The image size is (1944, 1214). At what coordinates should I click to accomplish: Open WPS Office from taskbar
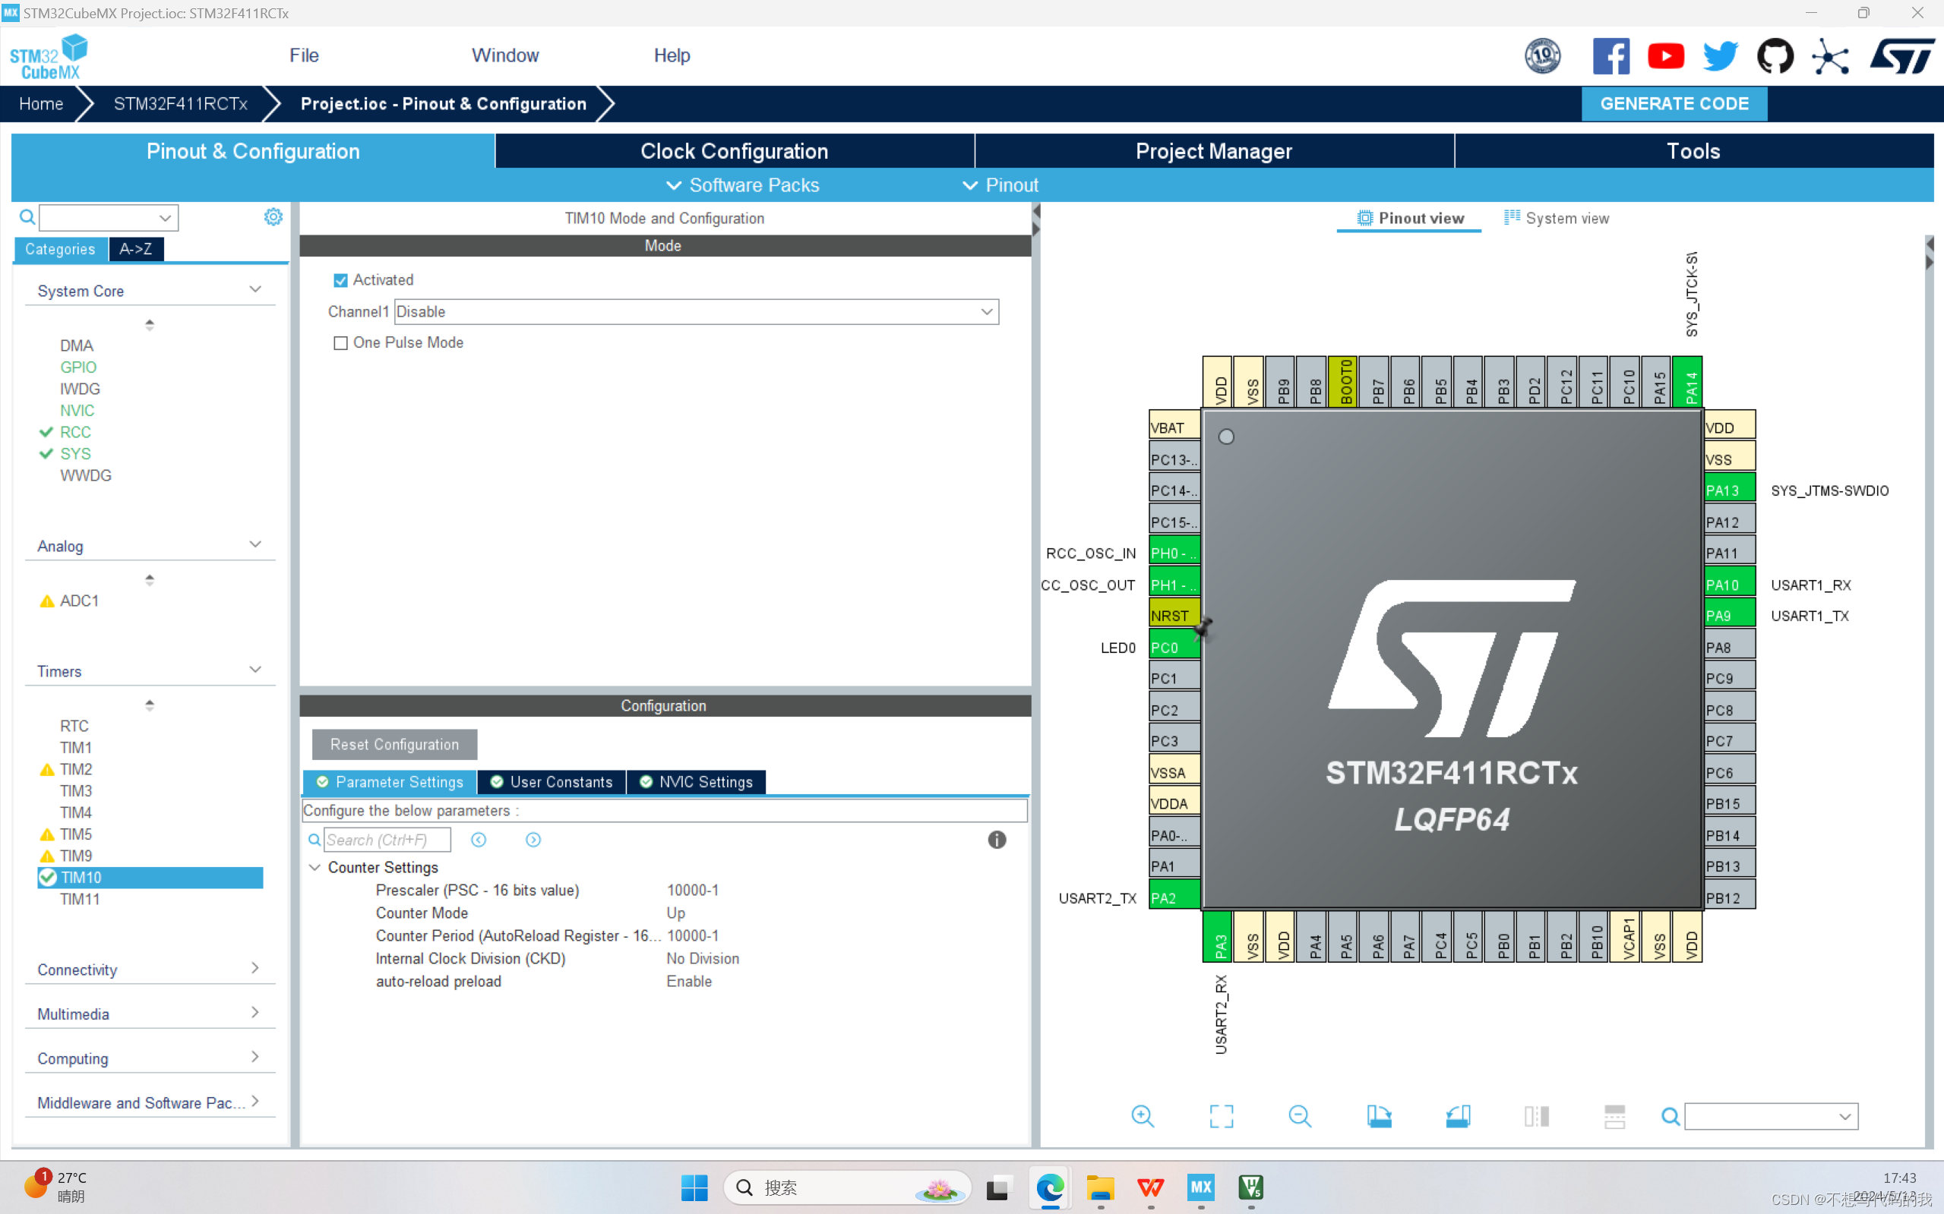1150,1187
